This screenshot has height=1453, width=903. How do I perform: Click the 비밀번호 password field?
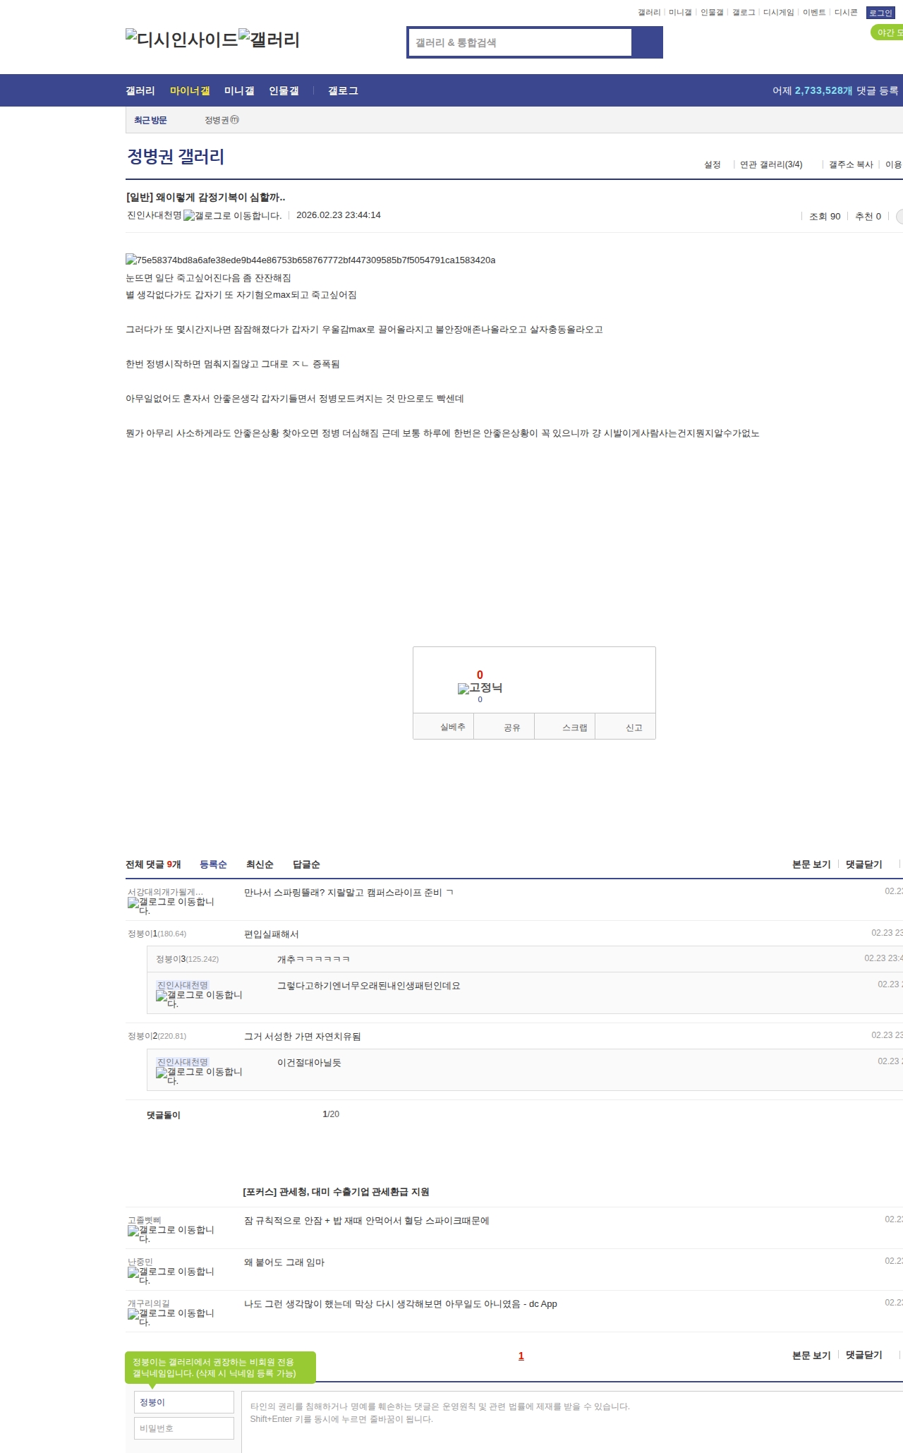coord(184,1428)
